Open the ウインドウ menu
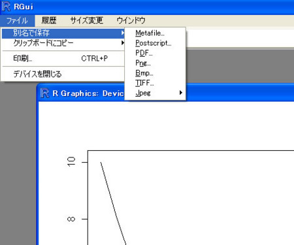Viewport: 294px width, 245px height. tap(131, 21)
